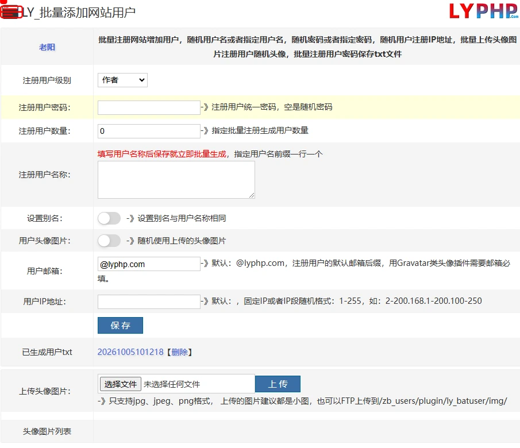Focus the 用户邮箱 input field
Image resolution: width=520 pixels, height=448 pixels.
tap(149, 264)
